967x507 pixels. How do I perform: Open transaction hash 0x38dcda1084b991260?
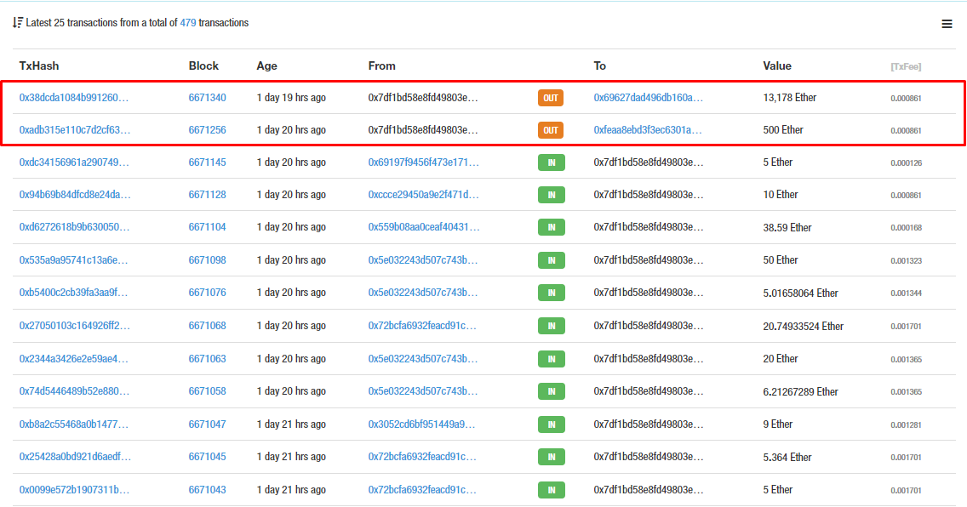click(74, 98)
